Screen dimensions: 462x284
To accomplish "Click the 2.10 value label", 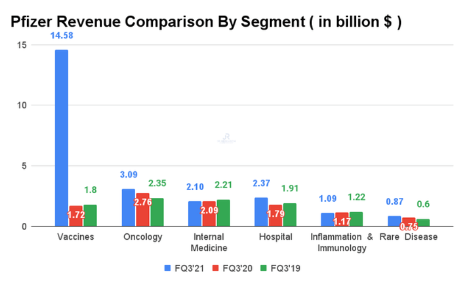I will pyautogui.click(x=195, y=187).
